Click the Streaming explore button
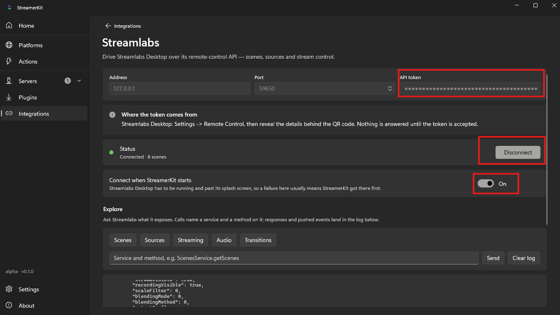Screen dimensions: 560x315 190,240
